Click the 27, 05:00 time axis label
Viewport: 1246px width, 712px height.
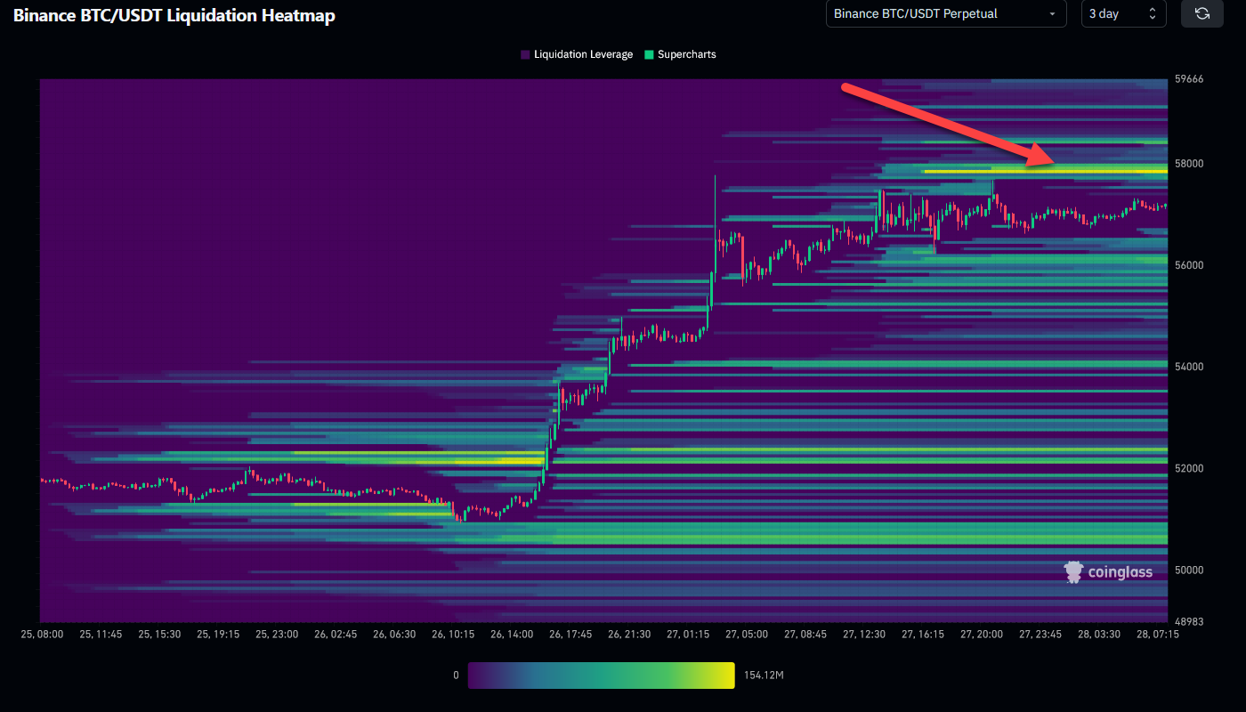tap(746, 635)
